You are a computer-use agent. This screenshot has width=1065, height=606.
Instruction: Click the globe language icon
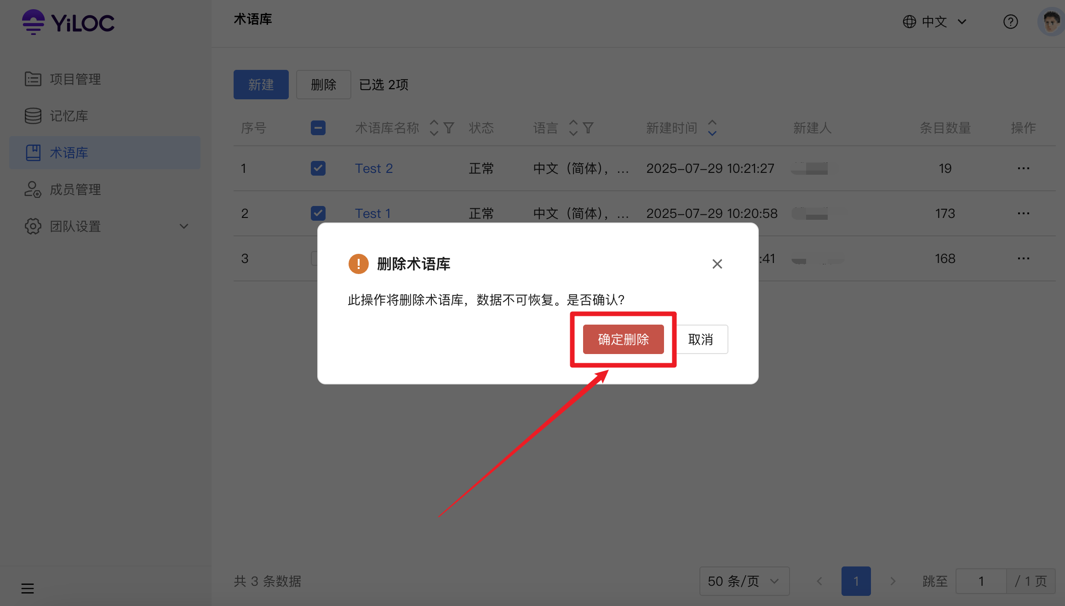point(909,22)
